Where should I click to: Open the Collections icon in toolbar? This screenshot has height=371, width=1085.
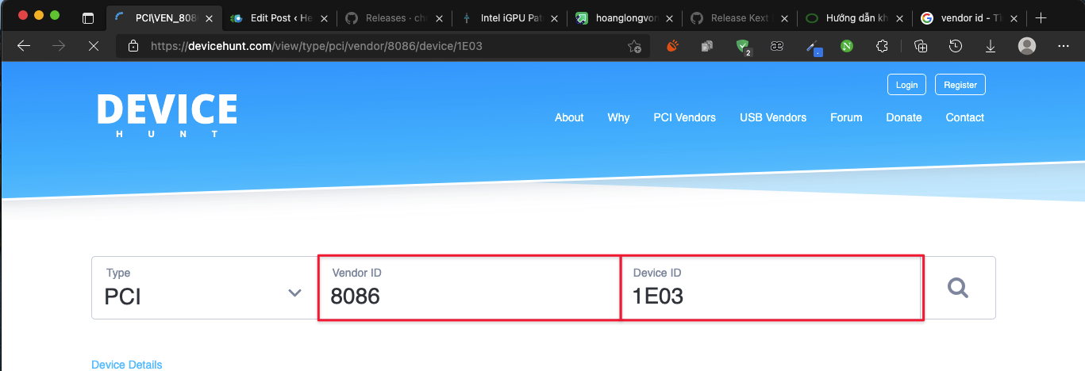(x=921, y=46)
